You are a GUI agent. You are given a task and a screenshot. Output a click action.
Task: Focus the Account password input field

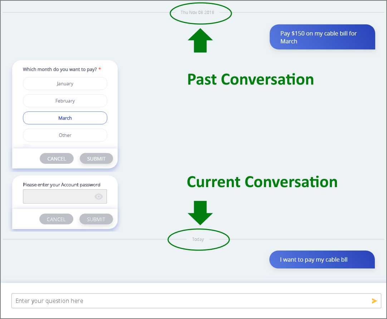[x=65, y=196]
